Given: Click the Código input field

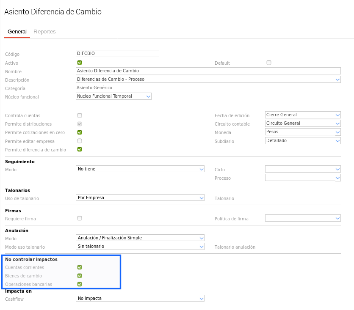Looking at the screenshot, I should click(117, 53).
